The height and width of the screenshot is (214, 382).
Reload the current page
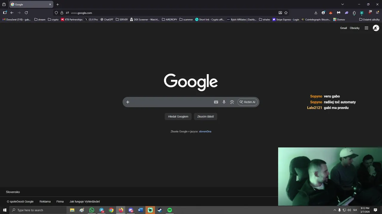[x=26, y=13]
